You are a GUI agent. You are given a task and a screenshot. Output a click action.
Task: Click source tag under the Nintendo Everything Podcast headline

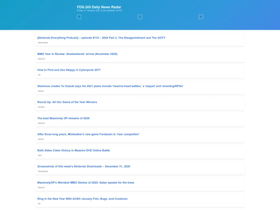pyautogui.click(x=43, y=43)
